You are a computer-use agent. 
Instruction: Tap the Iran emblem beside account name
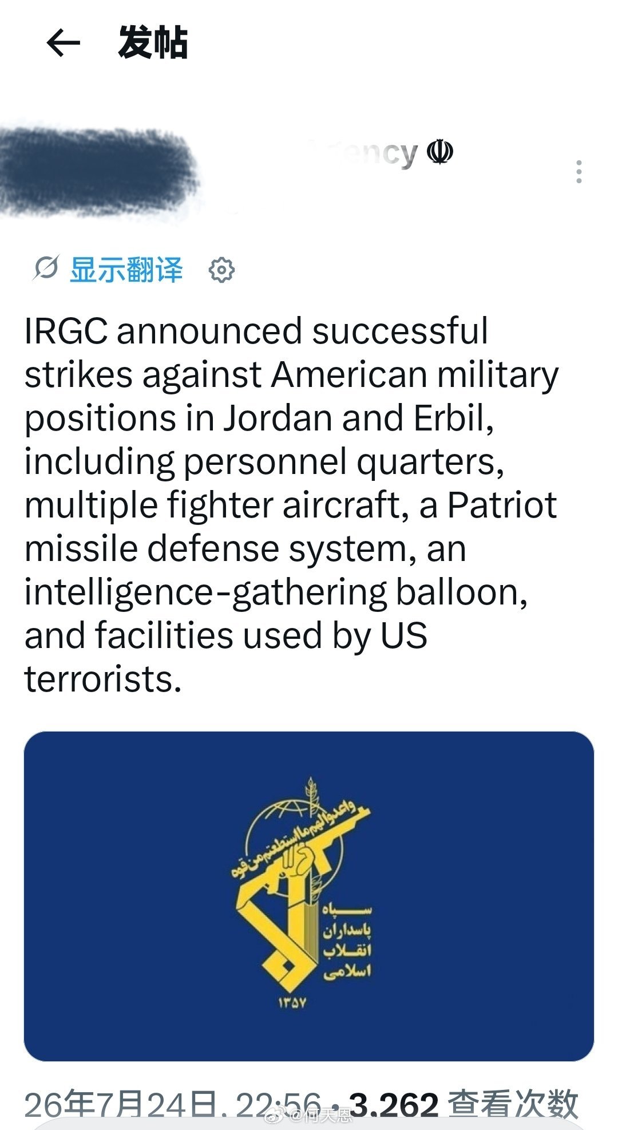tap(440, 152)
